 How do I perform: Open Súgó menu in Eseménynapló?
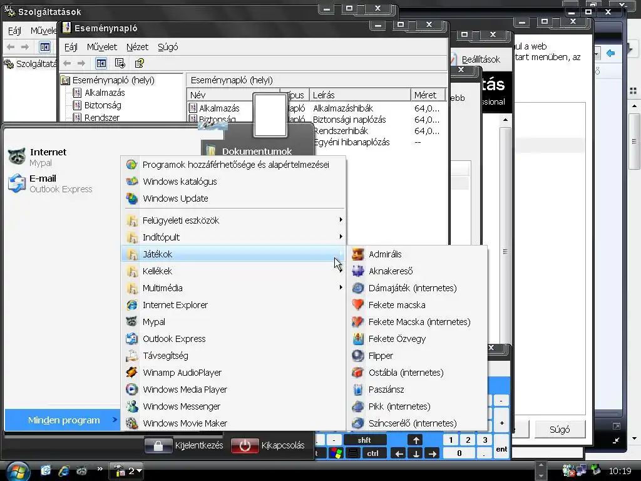(168, 47)
